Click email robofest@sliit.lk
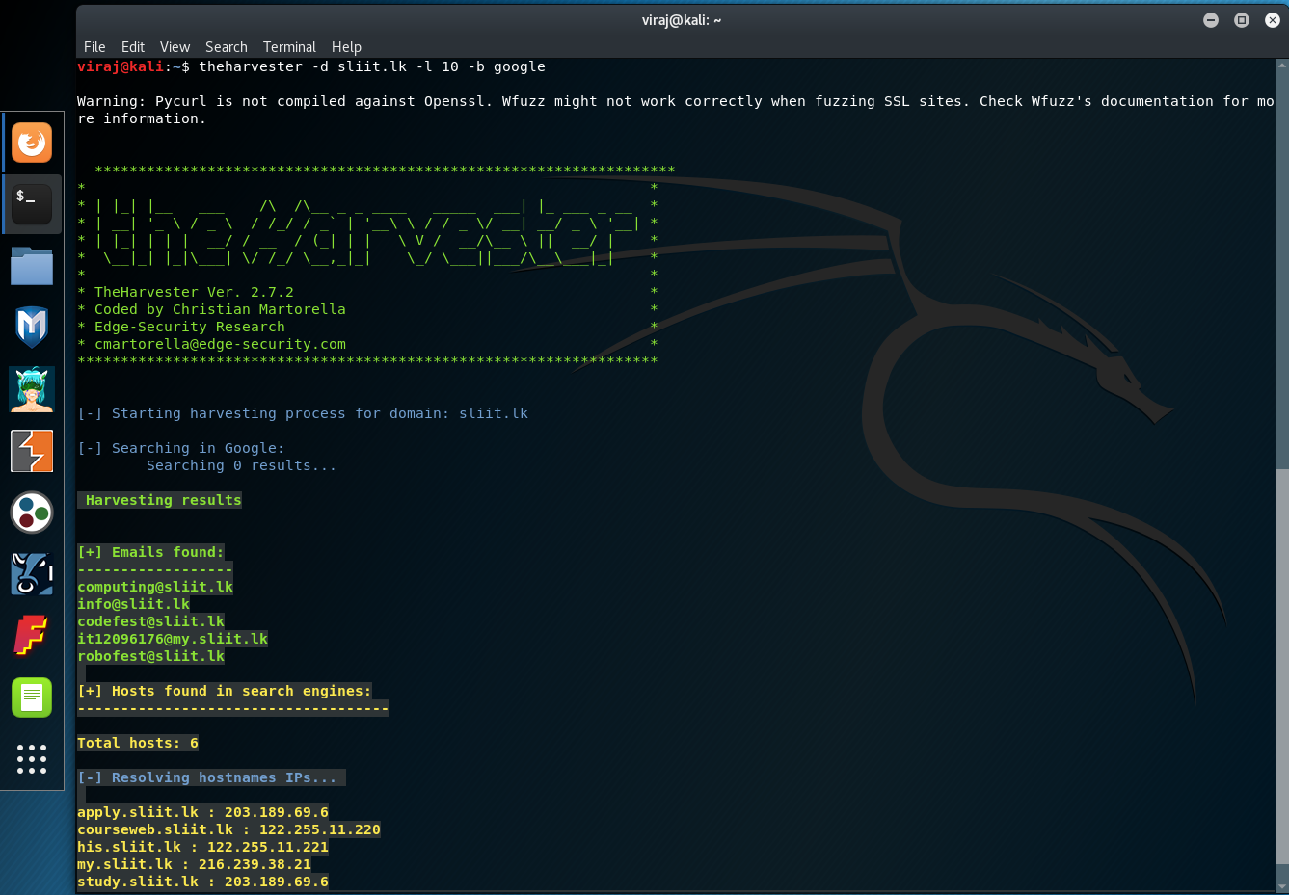Image resolution: width=1289 pixels, height=895 pixels. point(150,656)
